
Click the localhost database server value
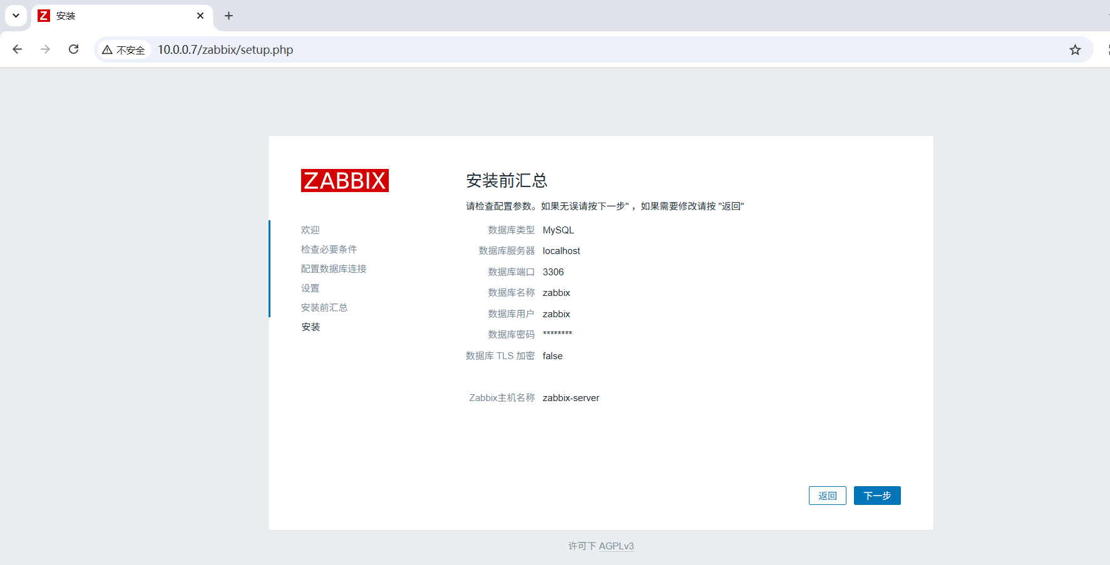(x=562, y=251)
